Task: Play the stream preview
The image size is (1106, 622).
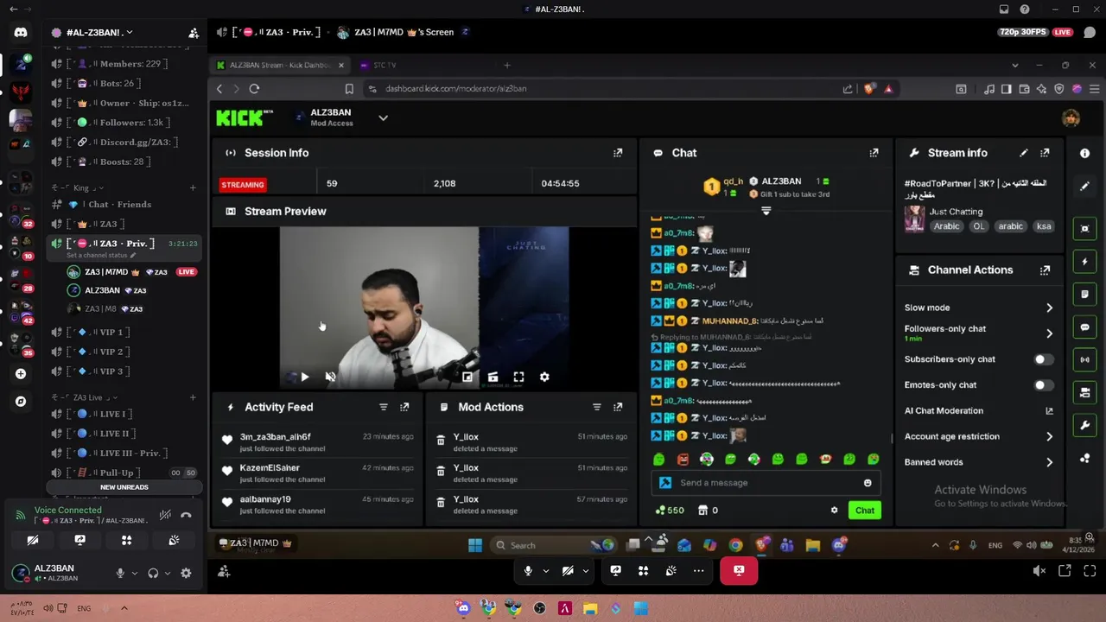Action: (x=304, y=378)
